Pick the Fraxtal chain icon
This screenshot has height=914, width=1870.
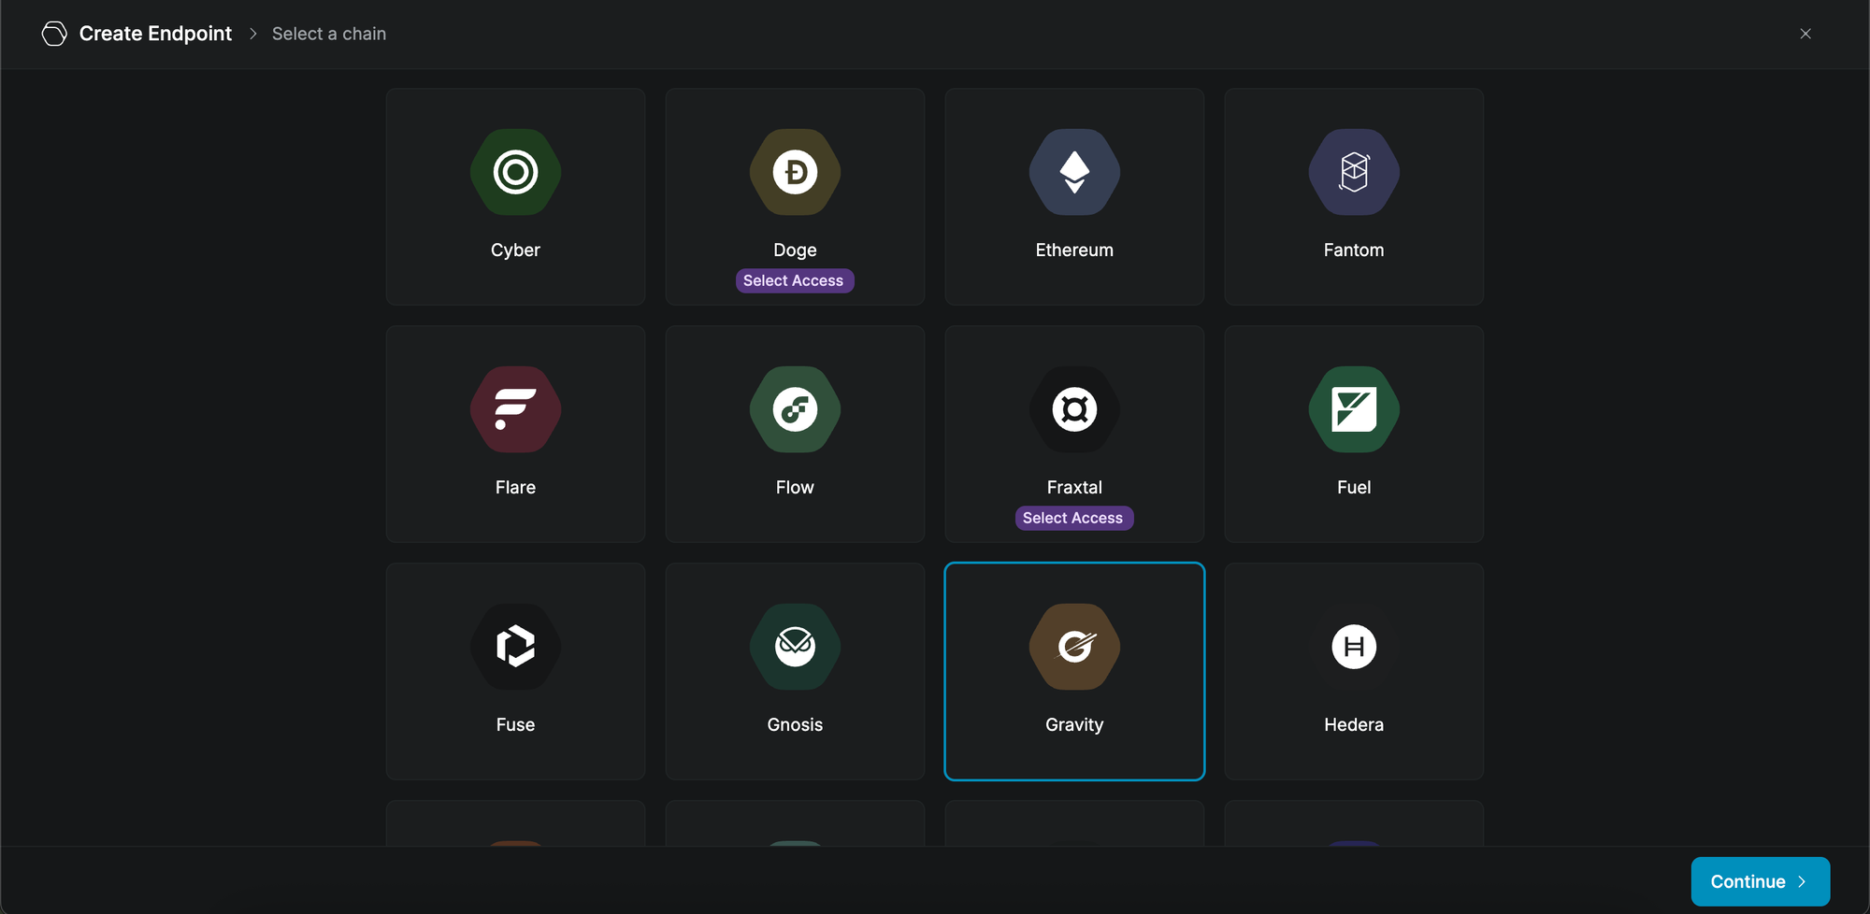pyautogui.click(x=1074, y=409)
